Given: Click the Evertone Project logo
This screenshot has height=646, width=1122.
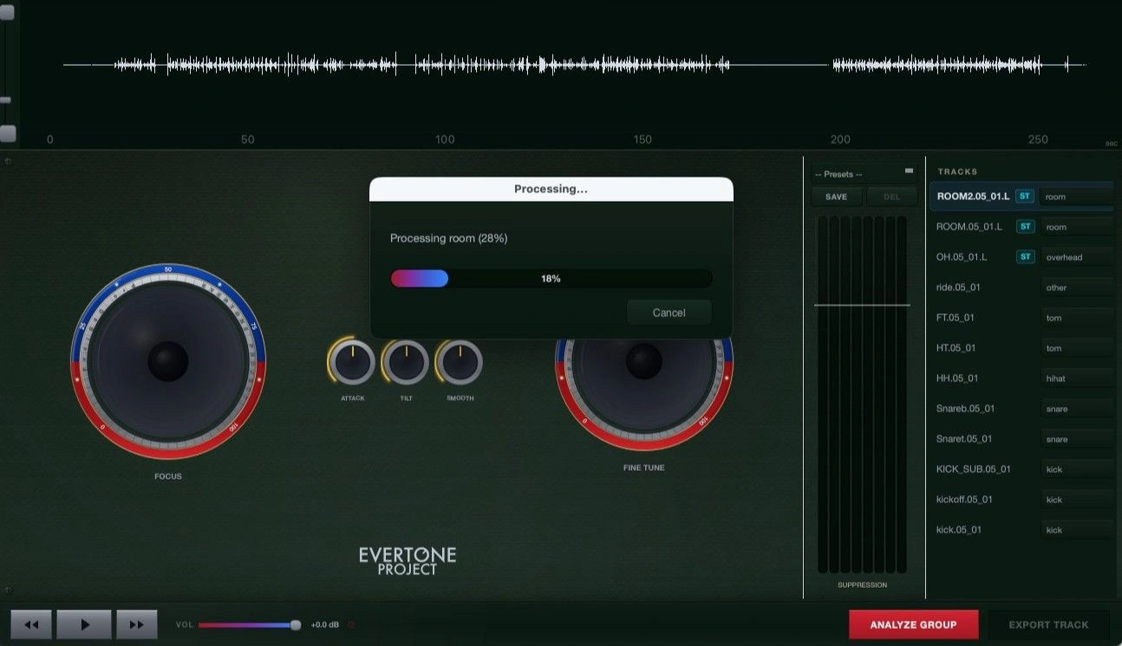Looking at the screenshot, I should tap(408, 561).
